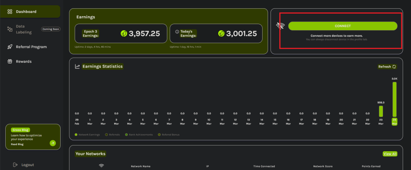The height and width of the screenshot is (170, 411).
Task: Click the Rewards gift icon
Action: 10,61
